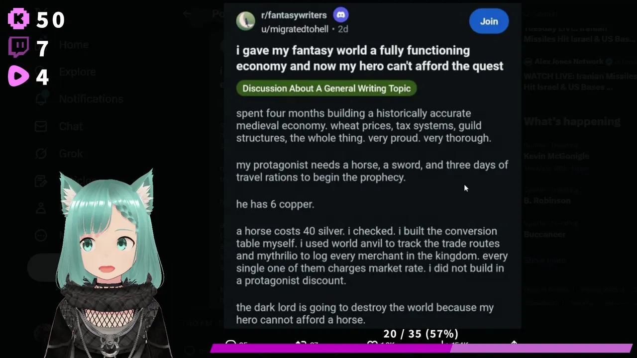Select the Discussion About A General Writing Topic flair
This screenshot has height=358, width=637.
326,89
